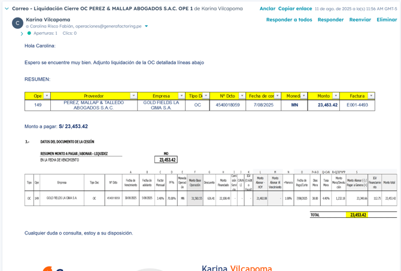The image size is (401, 271).
Task: Click the GOLD FIELDS LA CIMA S.A cell in summary table
Action: point(161,105)
